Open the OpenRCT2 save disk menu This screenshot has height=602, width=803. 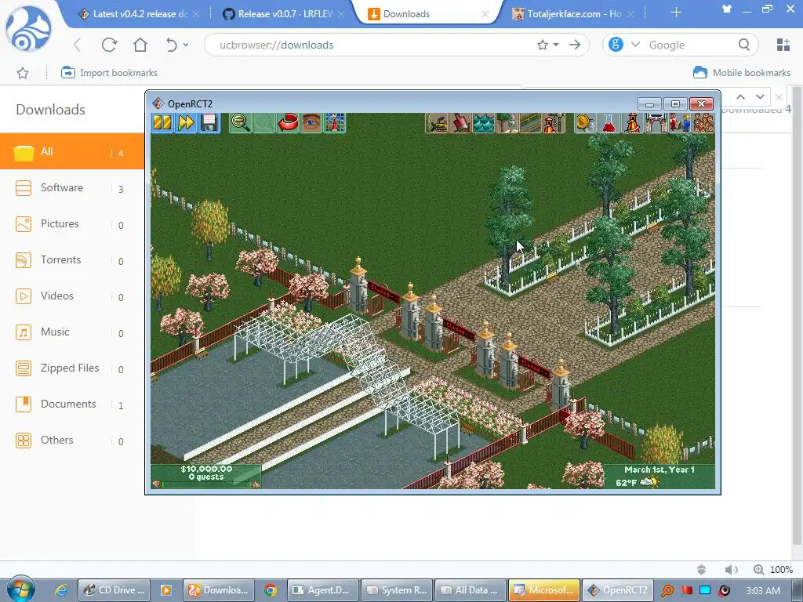coord(209,123)
